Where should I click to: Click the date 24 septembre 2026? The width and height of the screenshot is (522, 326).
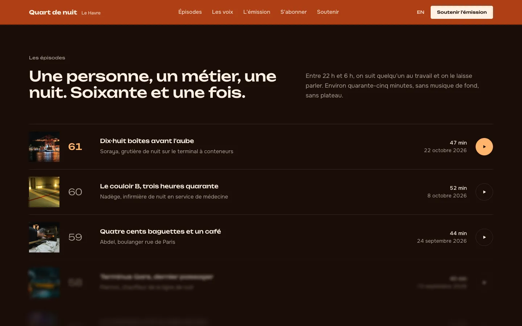coord(442,241)
